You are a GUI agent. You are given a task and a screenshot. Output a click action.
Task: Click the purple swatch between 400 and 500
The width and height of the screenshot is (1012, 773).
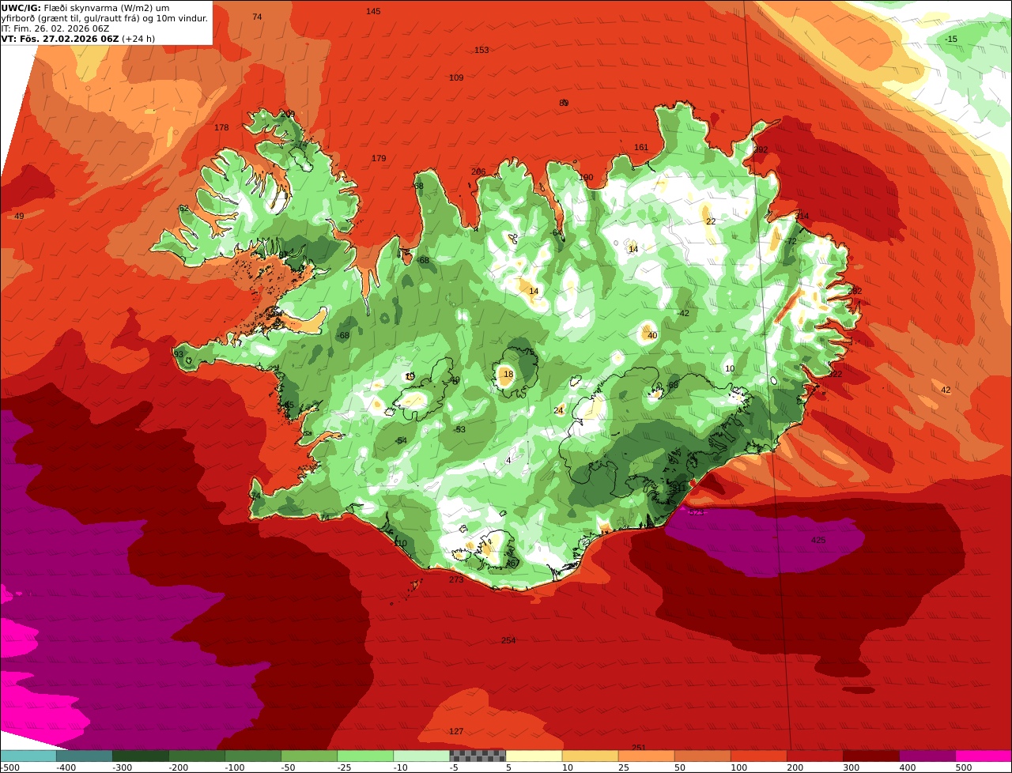pos(926,756)
